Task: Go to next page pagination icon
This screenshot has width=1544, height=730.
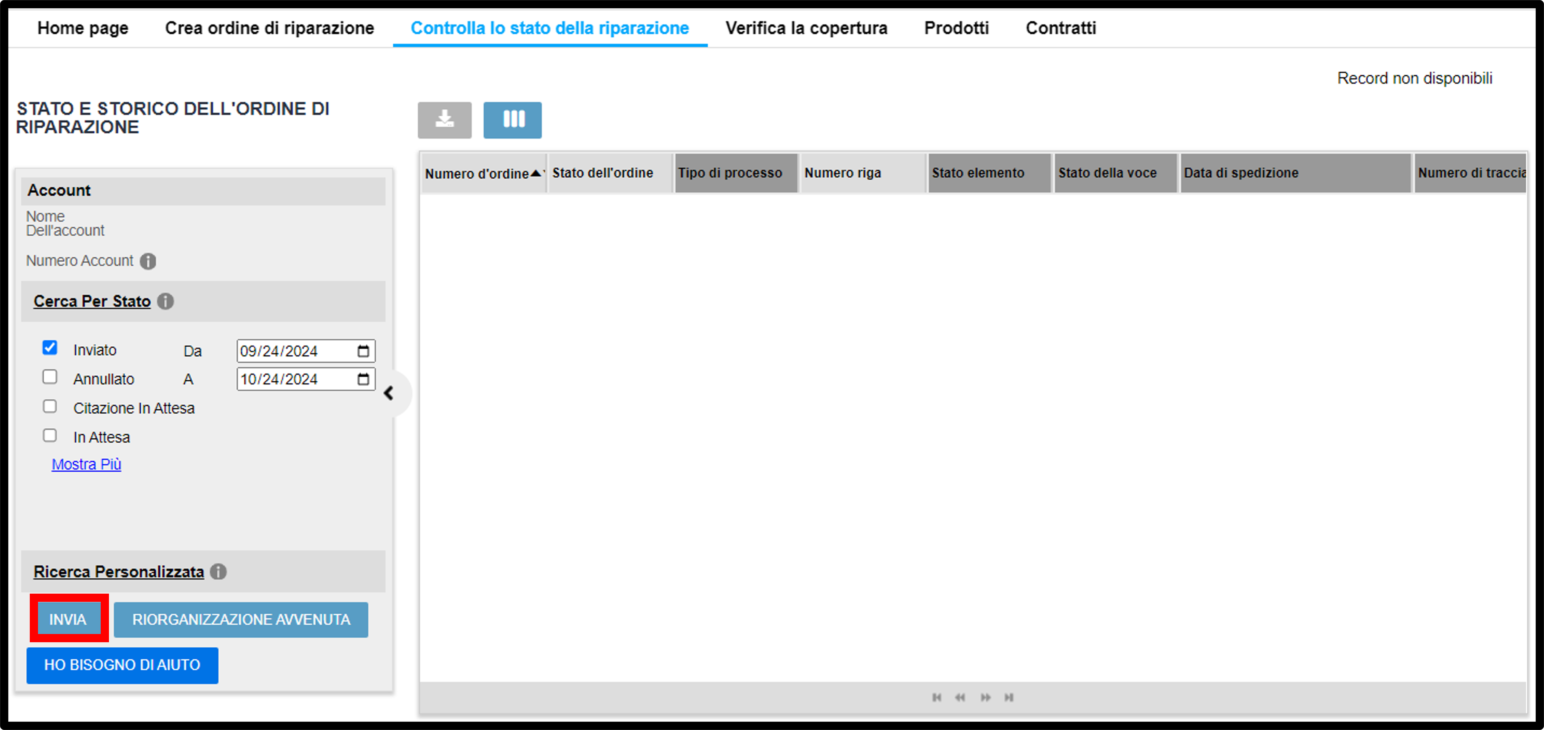Action: click(986, 697)
